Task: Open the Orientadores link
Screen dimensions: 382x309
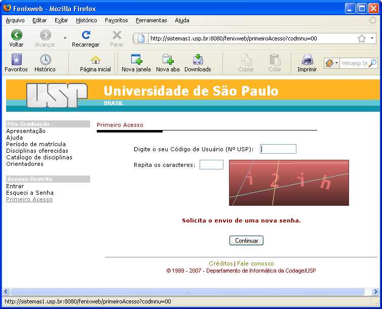Action: tap(25, 164)
